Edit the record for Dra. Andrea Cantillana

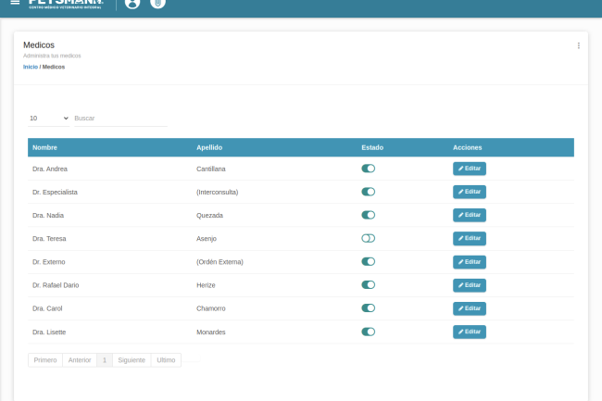point(469,169)
